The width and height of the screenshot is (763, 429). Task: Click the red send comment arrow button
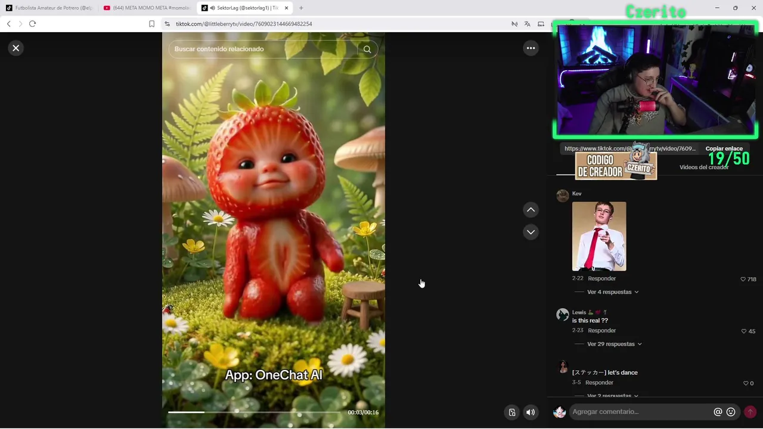click(750, 412)
